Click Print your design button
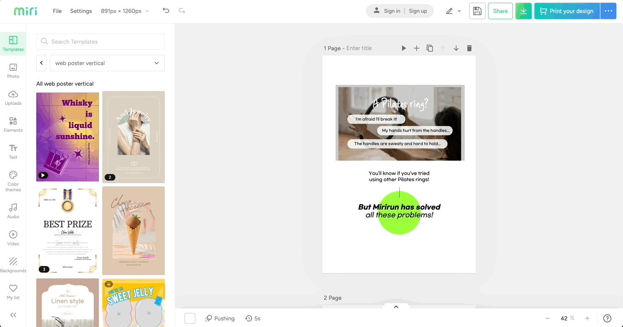This screenshot has width=623, height=327. 567,11
